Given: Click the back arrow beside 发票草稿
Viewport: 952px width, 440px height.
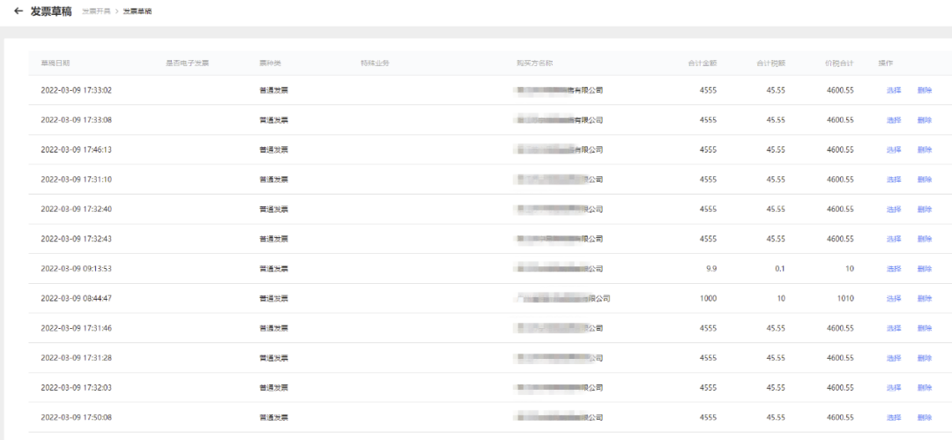Looking at the screenshot, I should (x=19, y=11).
